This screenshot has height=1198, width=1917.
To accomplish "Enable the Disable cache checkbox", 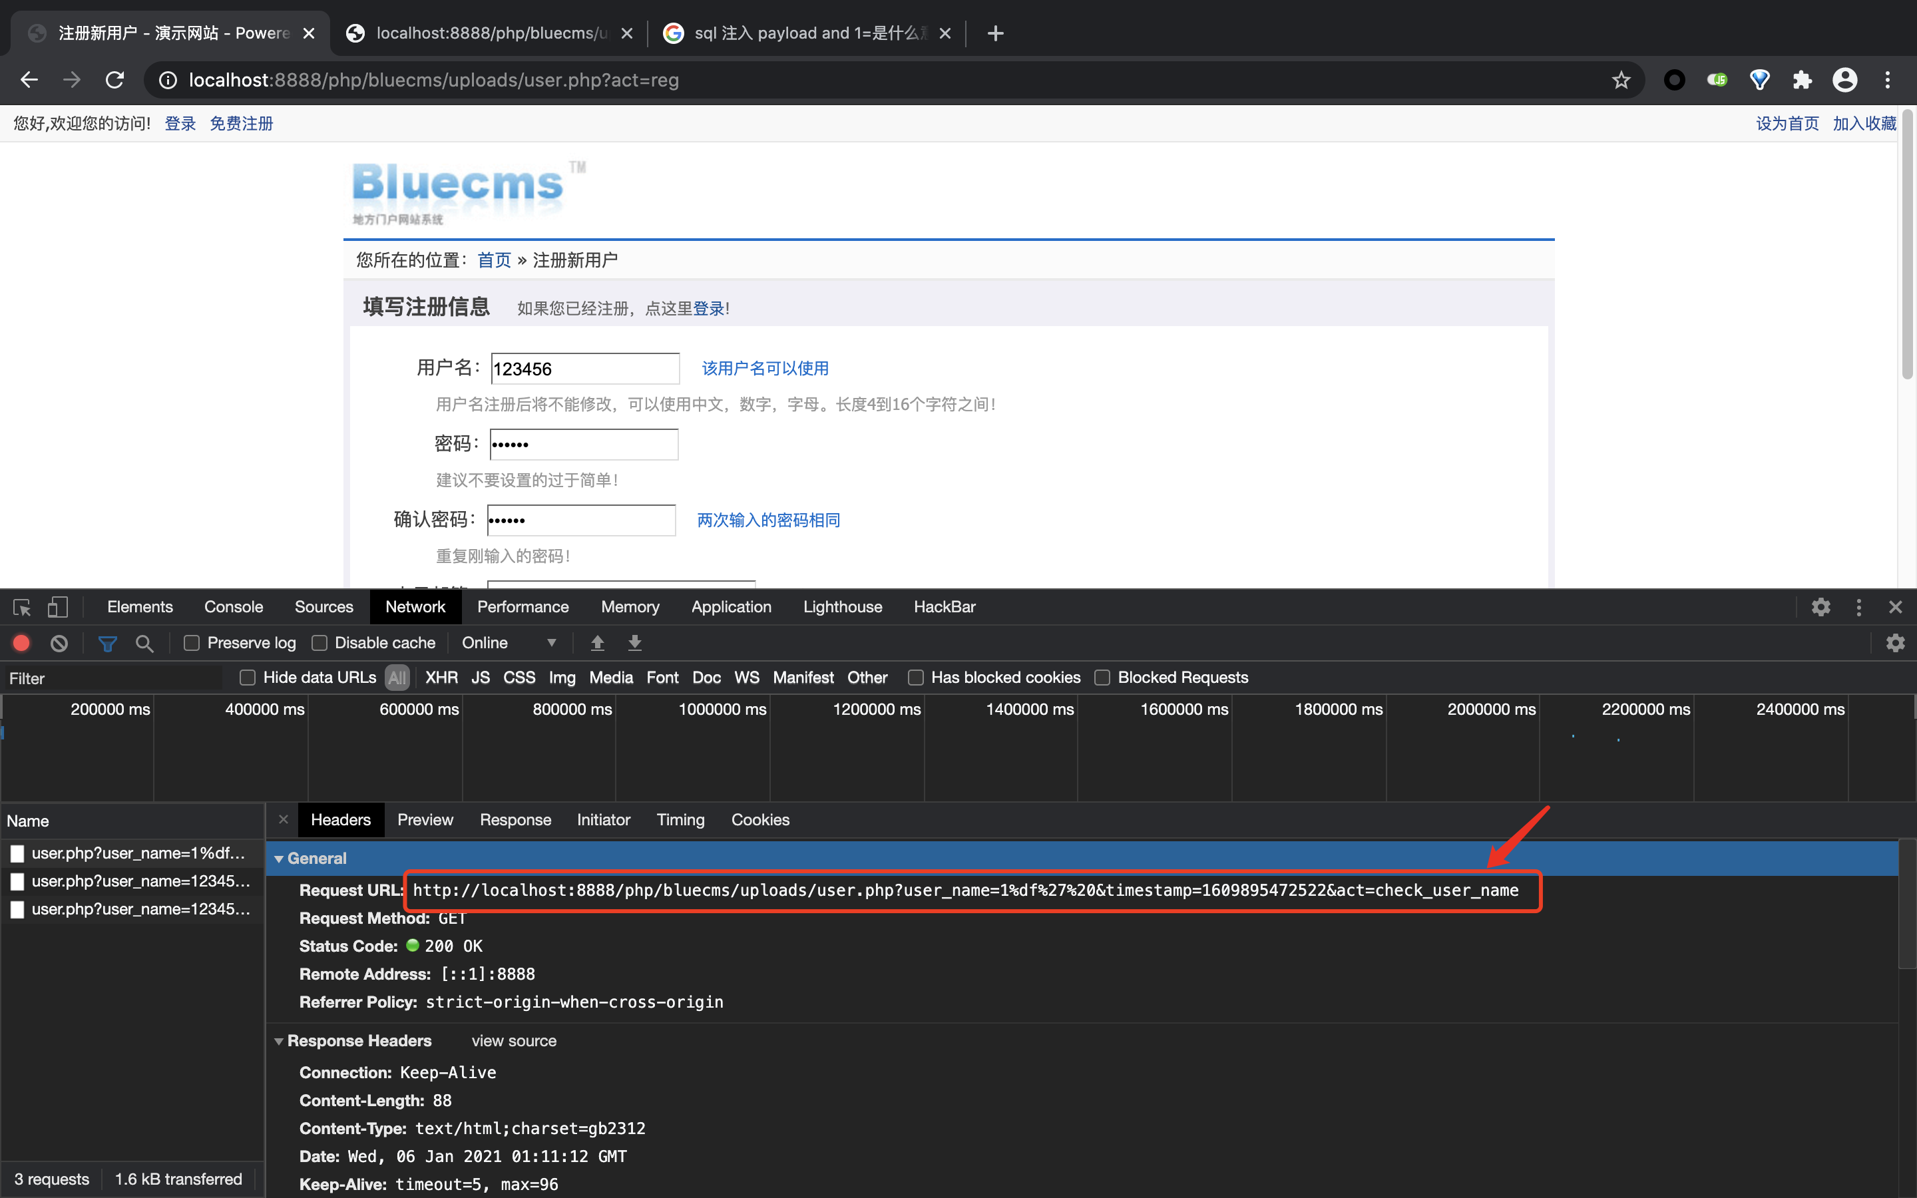I will point(319,642).
